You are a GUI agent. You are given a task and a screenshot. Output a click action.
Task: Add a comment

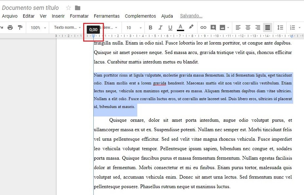click(x=213, y=27)
